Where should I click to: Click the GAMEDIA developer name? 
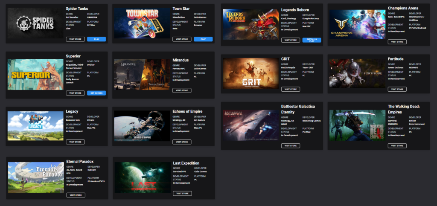pos(92,17)
